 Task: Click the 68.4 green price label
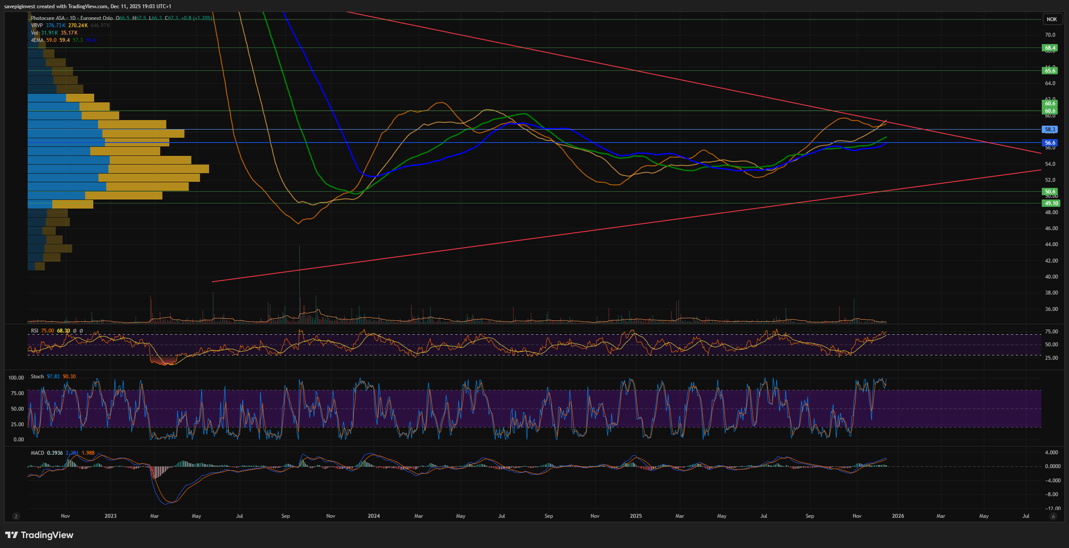[1050, 48]
